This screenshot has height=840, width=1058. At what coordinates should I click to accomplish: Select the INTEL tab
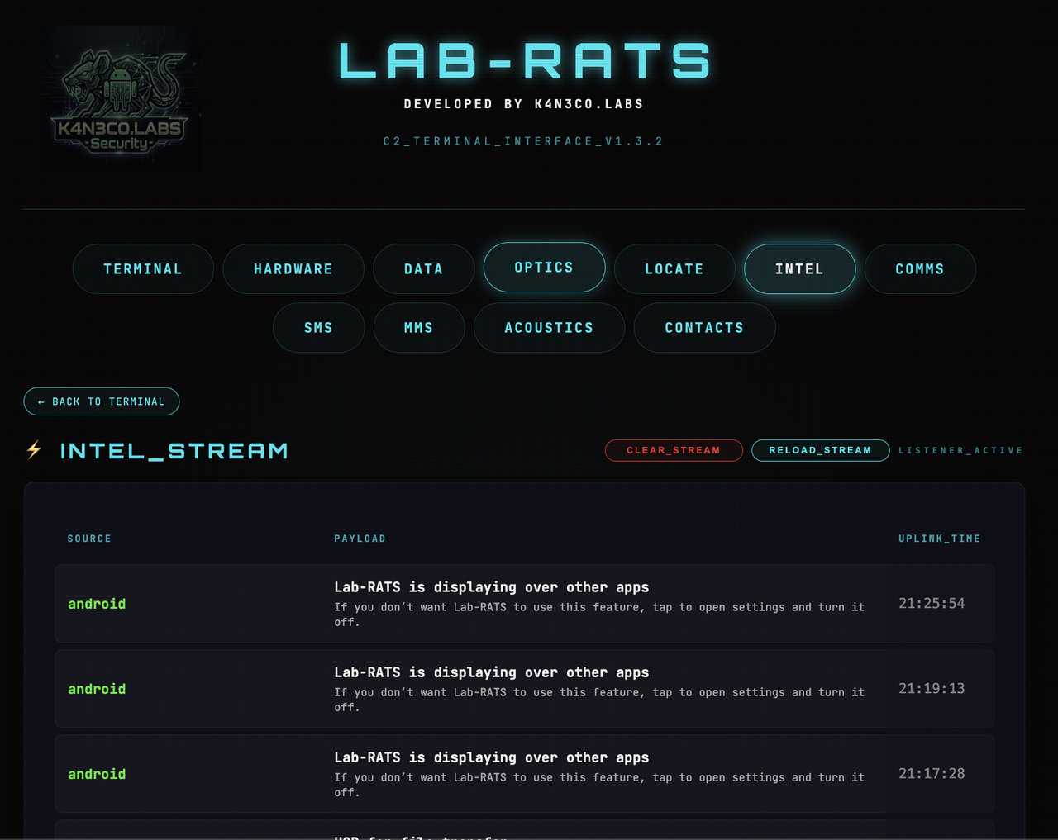pos(799,269)
